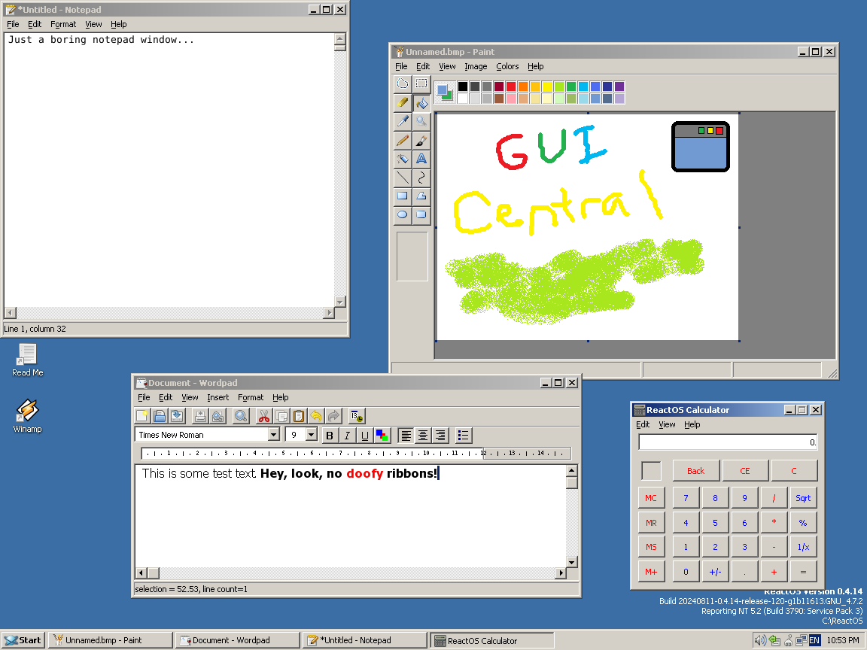Click the Find magnifier icon in Wordpad

[241, 416]
